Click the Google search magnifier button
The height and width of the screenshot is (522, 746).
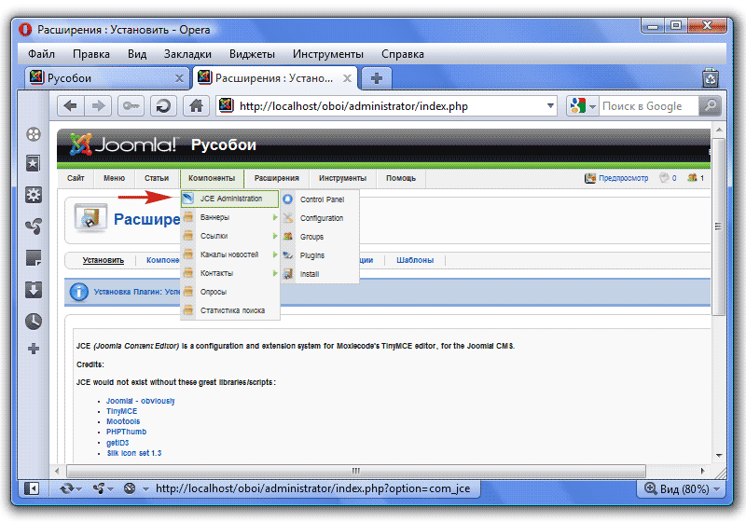(711, 106)
